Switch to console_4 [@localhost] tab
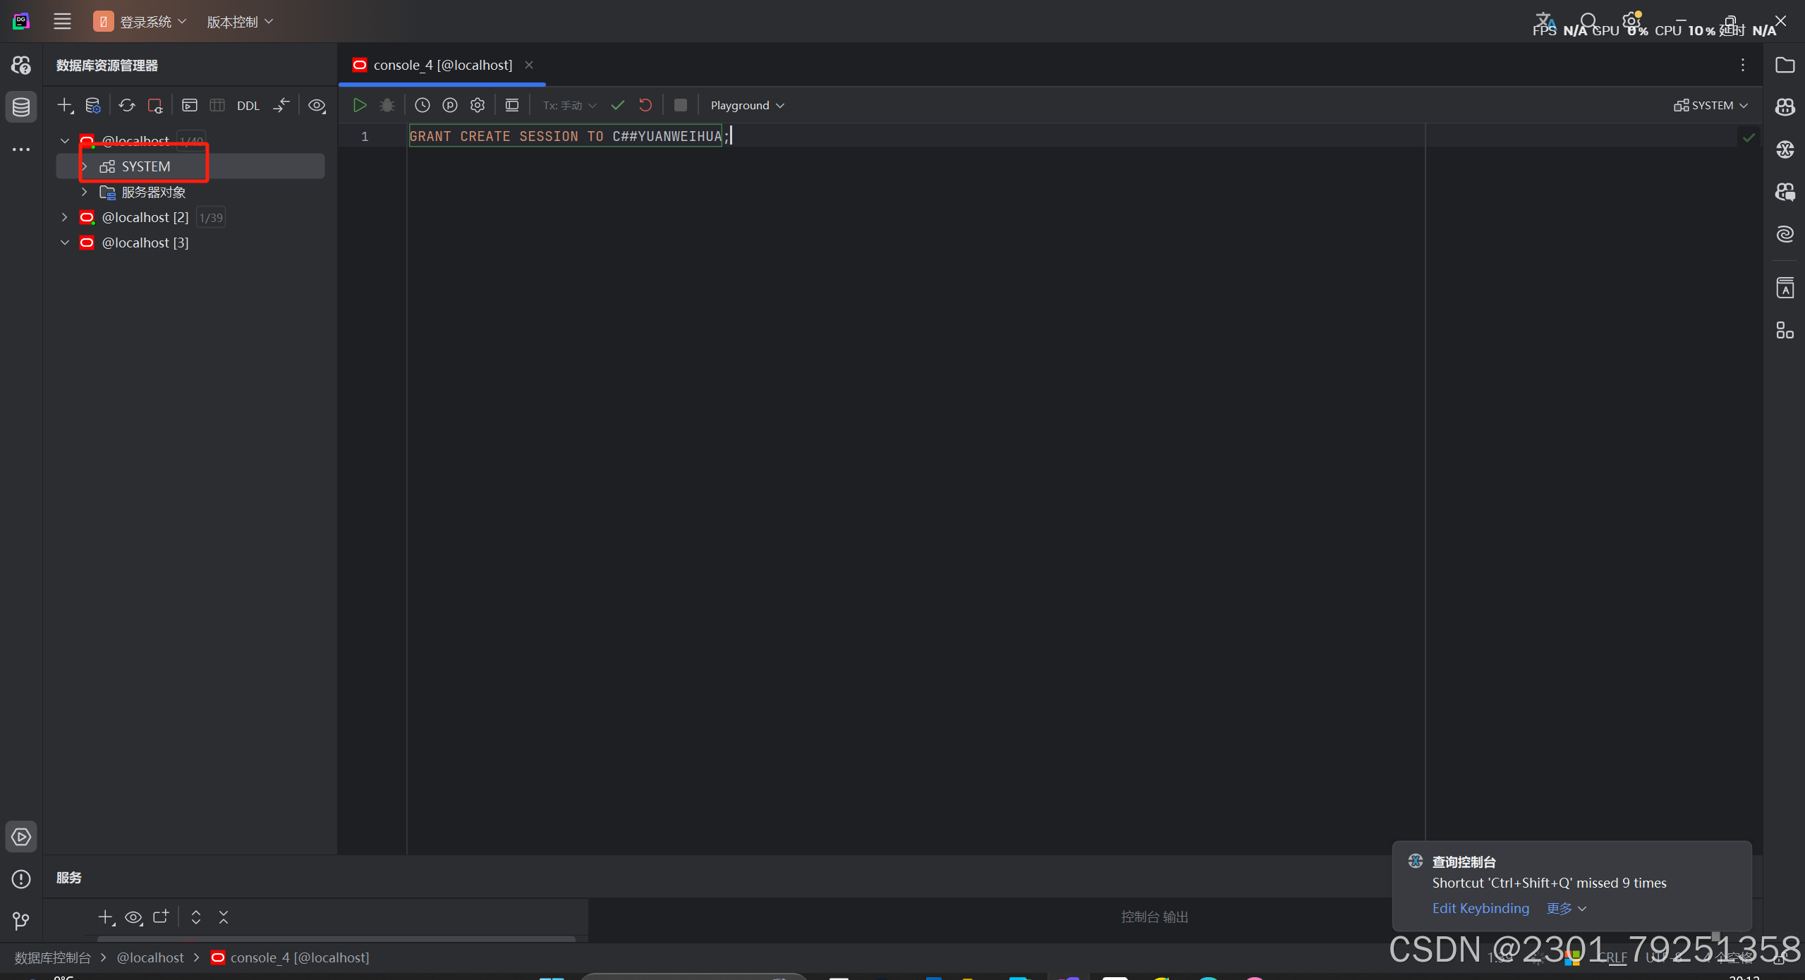Image resolution: width=1805 pixels, height=980 pixels. pyautogui.click(x=442, y=65)
